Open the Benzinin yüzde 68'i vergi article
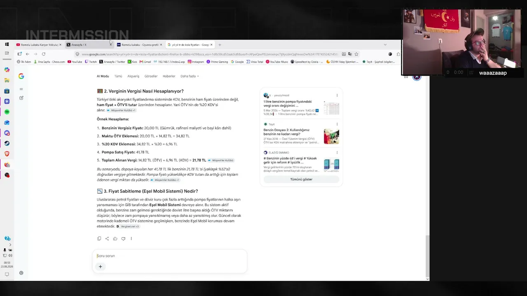527x296 pixels. point(290,160)
